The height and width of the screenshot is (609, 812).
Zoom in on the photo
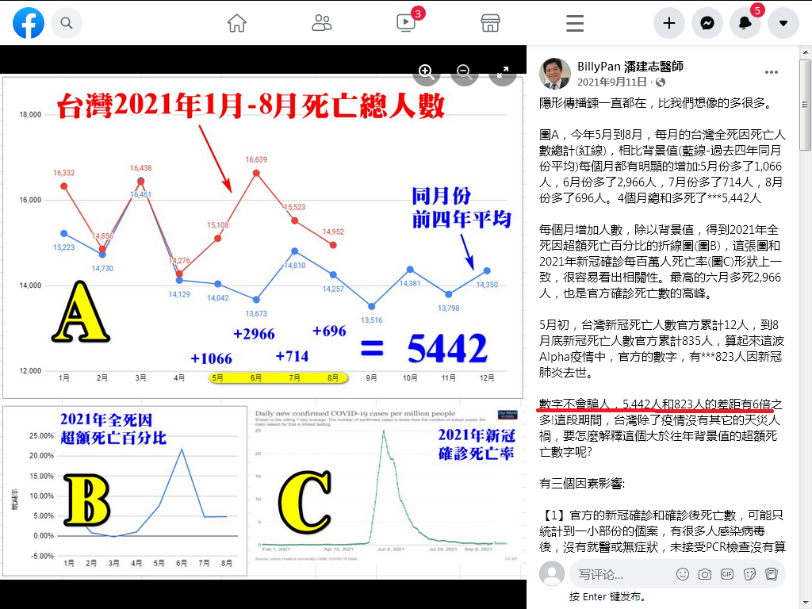click(426, 72)
